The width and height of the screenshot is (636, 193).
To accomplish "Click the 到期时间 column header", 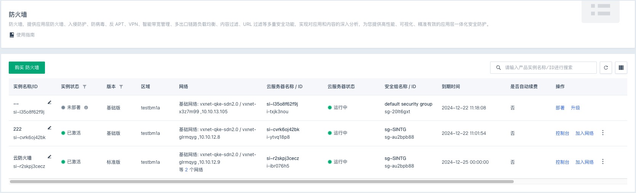I will pyautogui.click(x=451, y=87).
